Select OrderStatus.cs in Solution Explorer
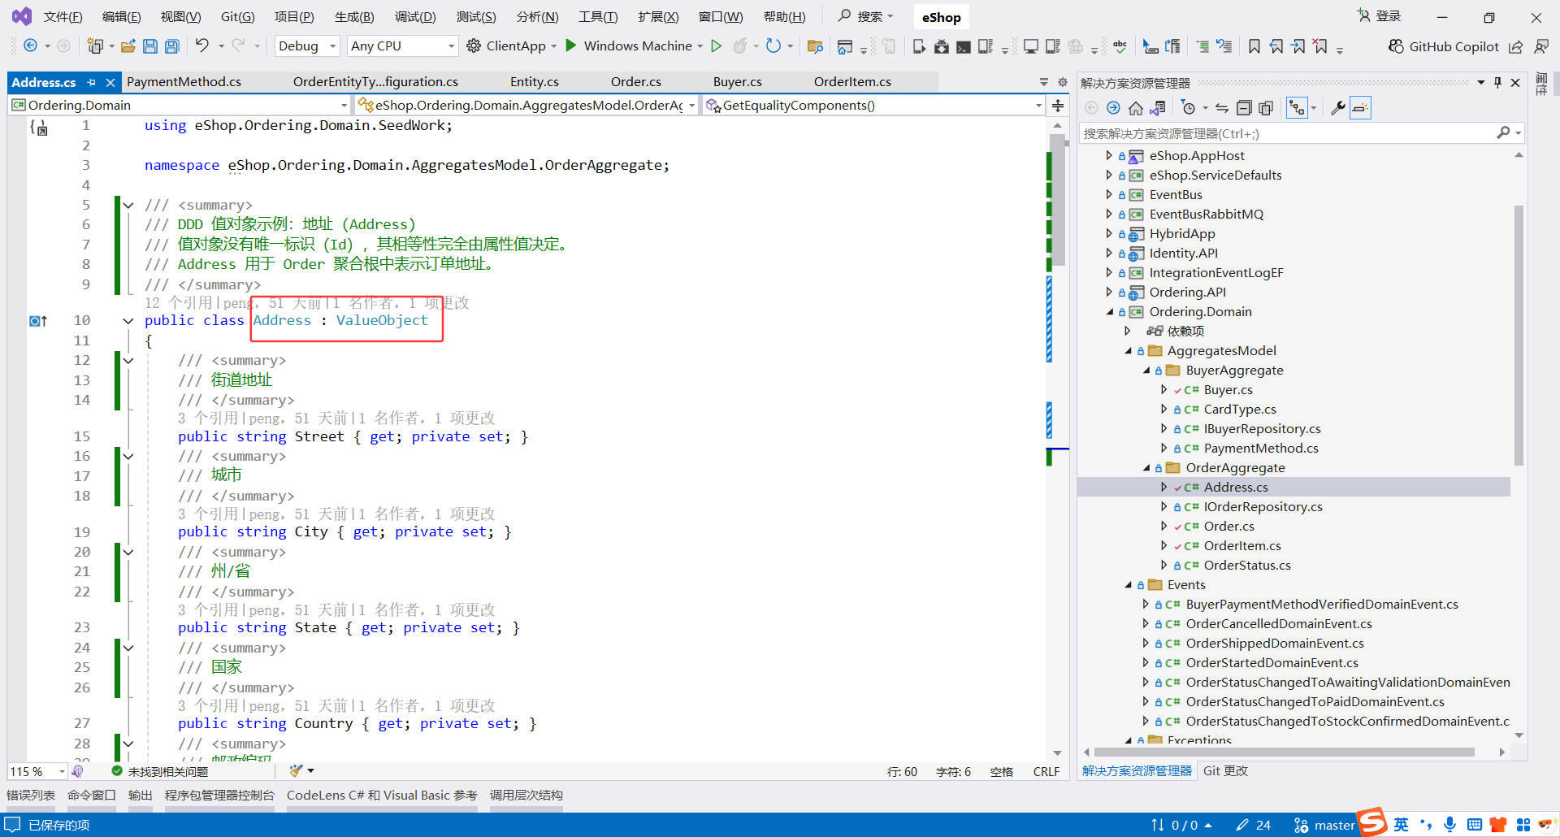1560x837 pixels. click(1247, 566)
